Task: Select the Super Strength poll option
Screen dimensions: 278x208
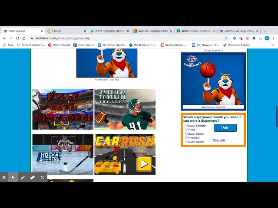Action: click(x=186, y=125)
